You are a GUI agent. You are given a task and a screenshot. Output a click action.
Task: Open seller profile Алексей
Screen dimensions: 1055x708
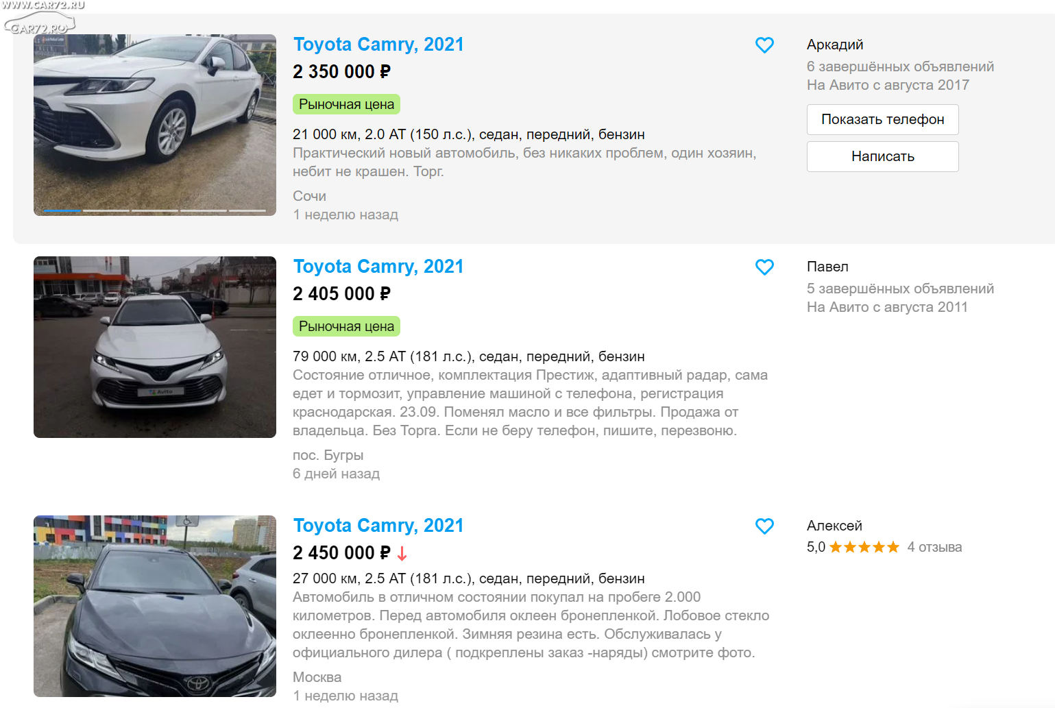(834, 526)
